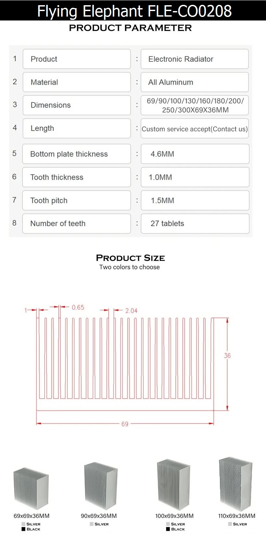Click the silver swatch under 69x69x36MM

click(23, 524)
